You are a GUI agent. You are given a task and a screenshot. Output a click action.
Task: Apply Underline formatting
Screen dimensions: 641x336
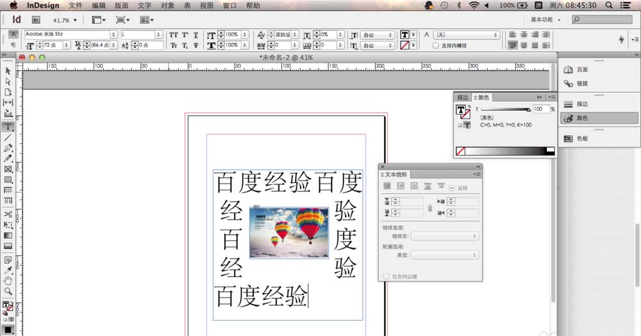(196, 35)
